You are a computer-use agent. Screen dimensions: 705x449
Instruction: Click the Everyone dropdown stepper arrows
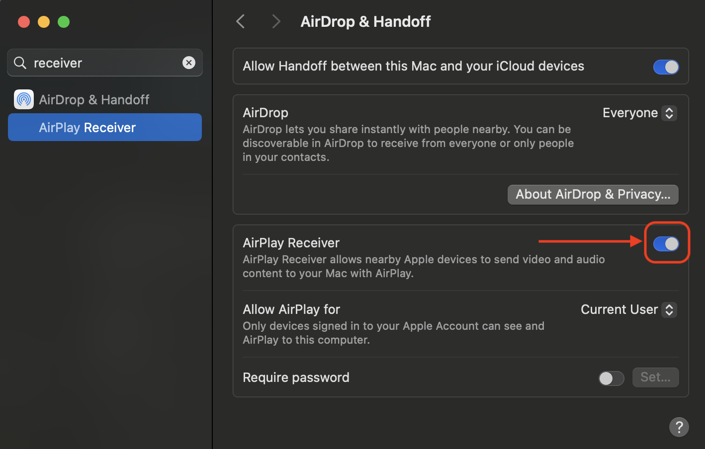point(669,113)
